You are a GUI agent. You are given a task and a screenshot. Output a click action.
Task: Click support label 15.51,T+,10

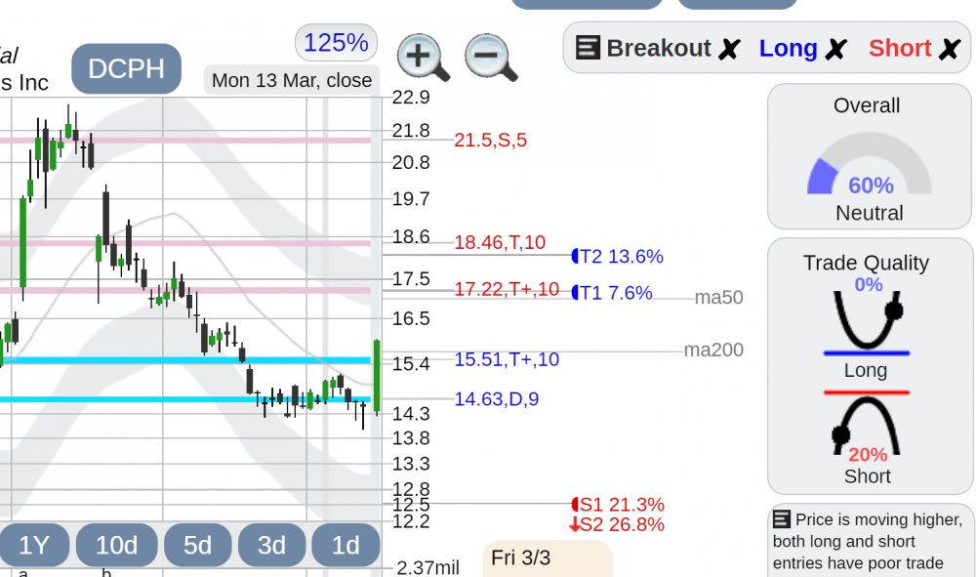(x=507, y=359)
